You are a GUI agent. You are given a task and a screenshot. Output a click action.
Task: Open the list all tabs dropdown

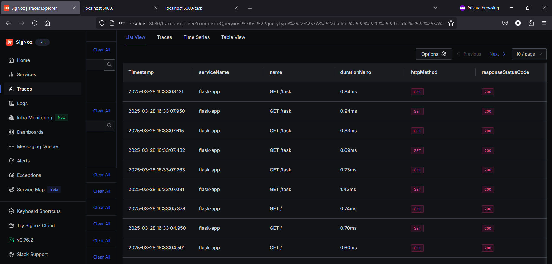point(435,8)
